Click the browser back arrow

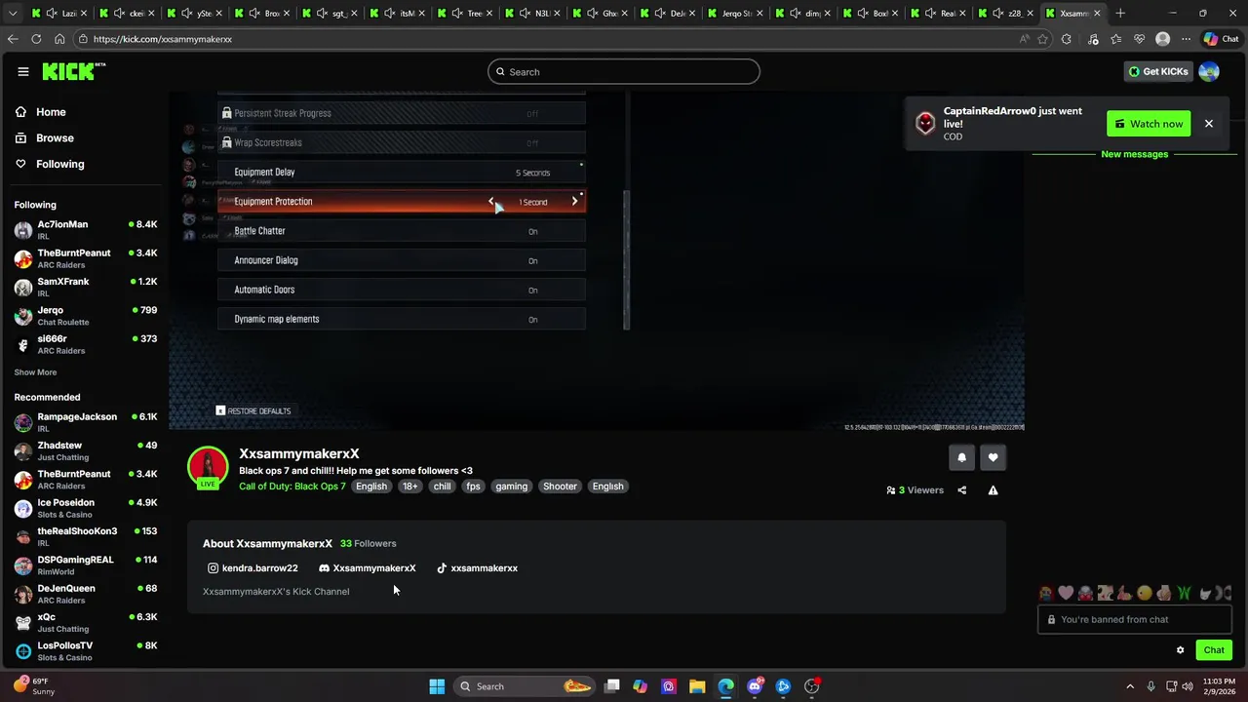click(13, 39)
